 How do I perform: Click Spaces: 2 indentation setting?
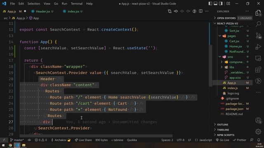pyautogui.click(x=167, y=140)
